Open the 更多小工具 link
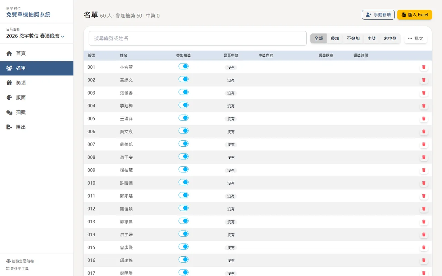Viewport: 442px width, 276px height. tap(17, 268)
